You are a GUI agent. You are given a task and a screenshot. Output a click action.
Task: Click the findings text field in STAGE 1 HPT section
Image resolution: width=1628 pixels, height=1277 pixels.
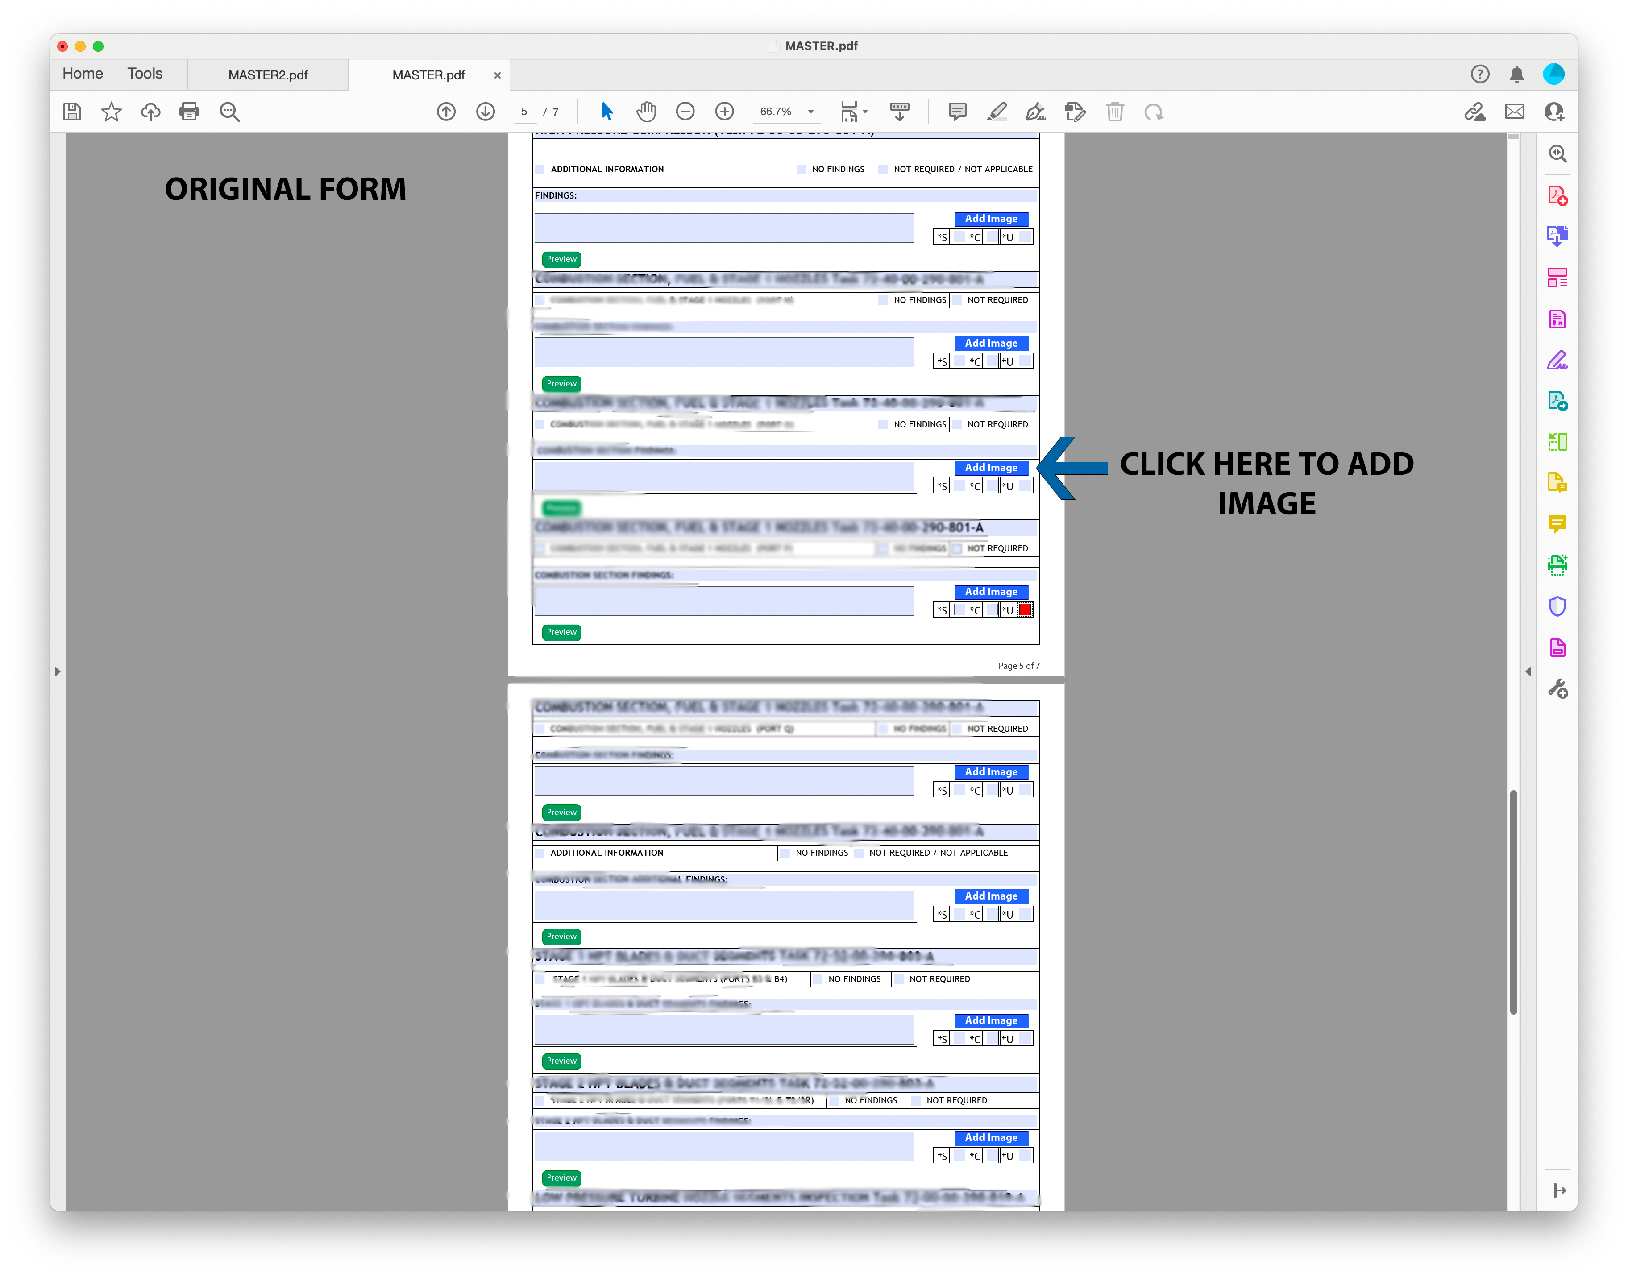[725, 1030]
